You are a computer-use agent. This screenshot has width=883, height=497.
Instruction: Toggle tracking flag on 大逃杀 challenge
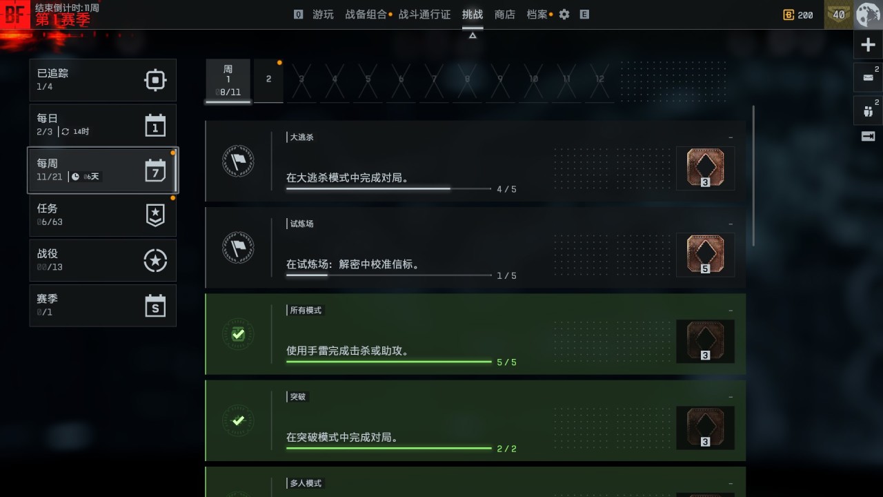(238, 162)
